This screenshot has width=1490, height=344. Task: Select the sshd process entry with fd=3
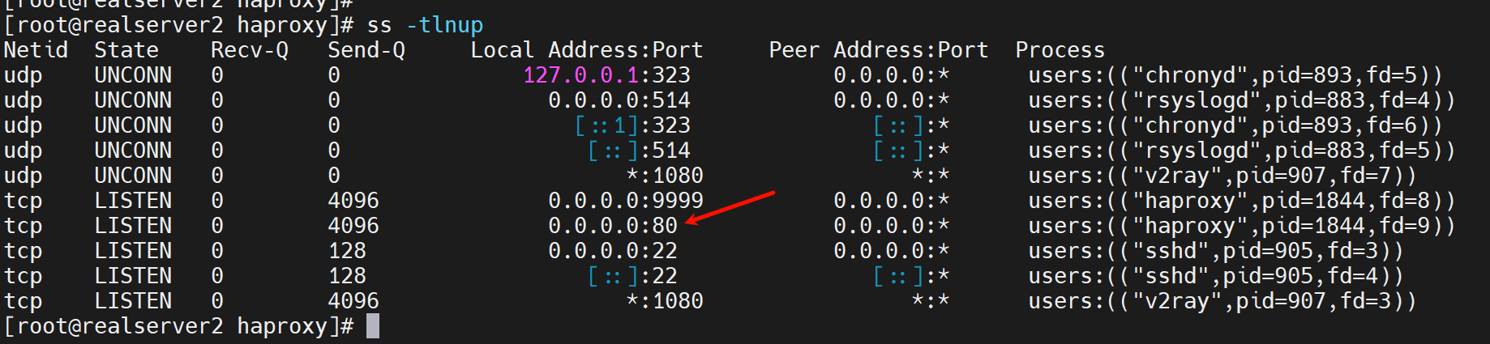click(1215, 251)
